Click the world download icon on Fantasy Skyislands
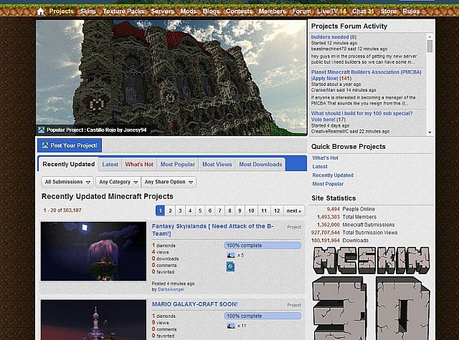Viewport: 459px width, 340px height. pos(231,267)
